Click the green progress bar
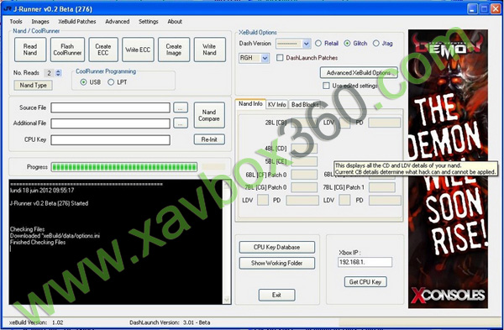Image resolution: width=504 pixels, height=330 pixels. click(124, 167)
